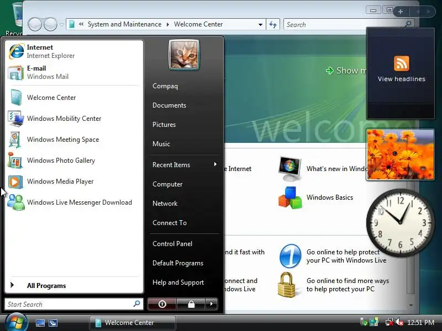Minimize the Welcome Center window
The image size is (442, 331).
(x=373, y=10)
